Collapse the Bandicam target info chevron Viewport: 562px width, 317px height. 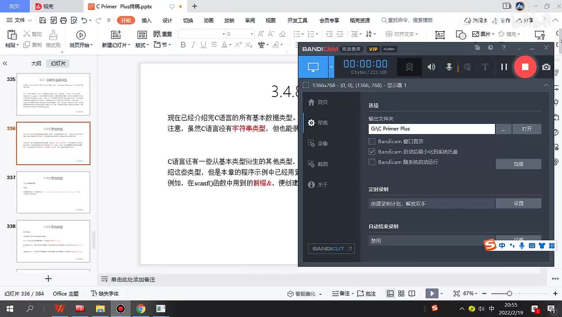click(546, 85)
